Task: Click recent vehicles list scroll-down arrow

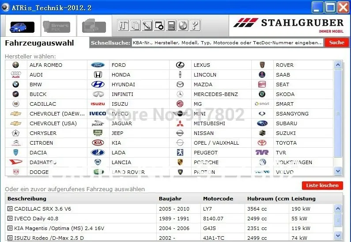Action: click(x=338, y=235)
